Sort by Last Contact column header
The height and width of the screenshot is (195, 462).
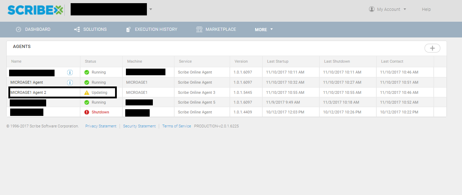click(x=392, y=61)
